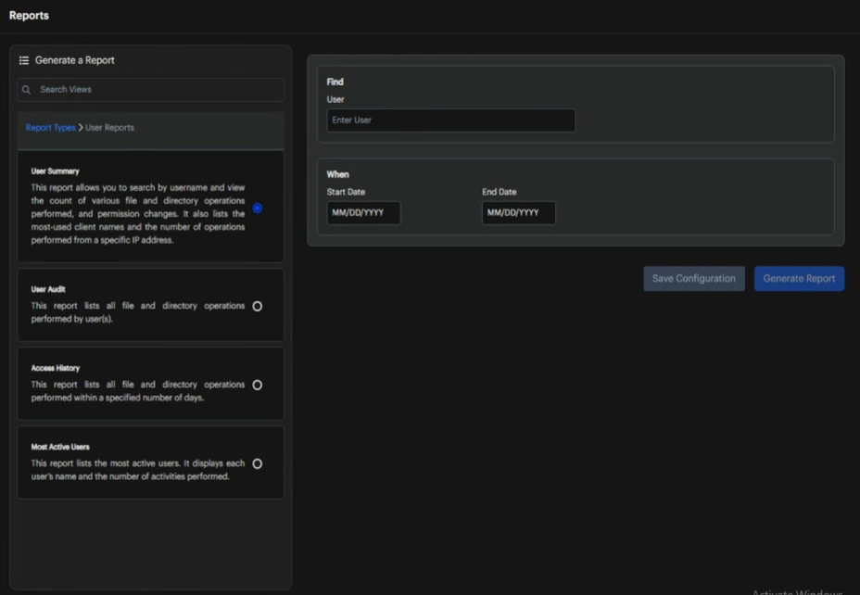Click the User Audit card title

coord(48,289)
